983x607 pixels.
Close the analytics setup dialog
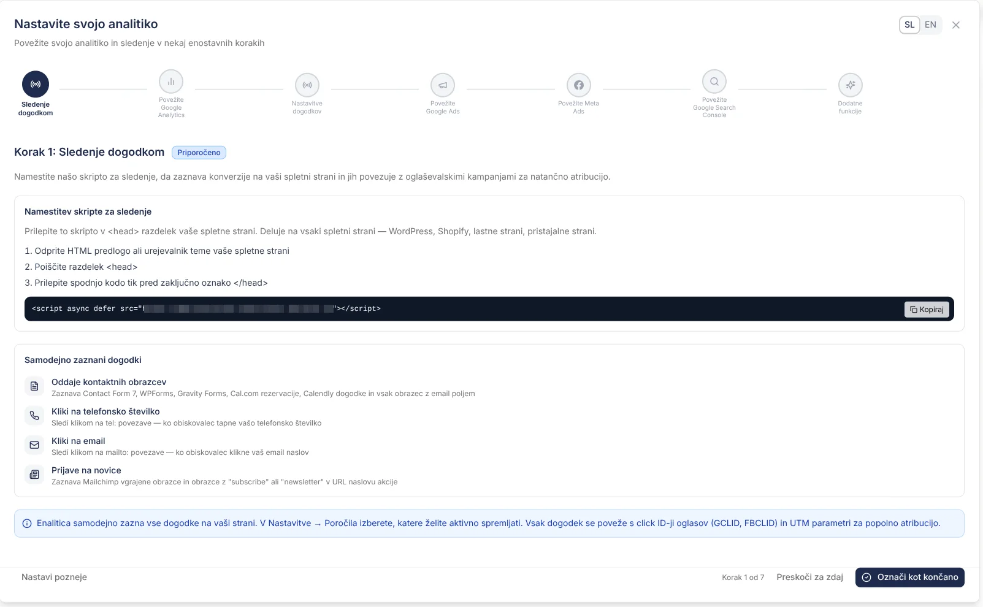(x=956, y=25)
